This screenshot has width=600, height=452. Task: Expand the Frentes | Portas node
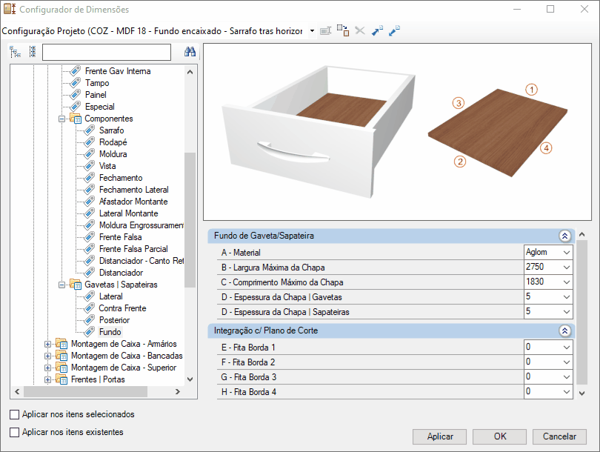point(47,379)
